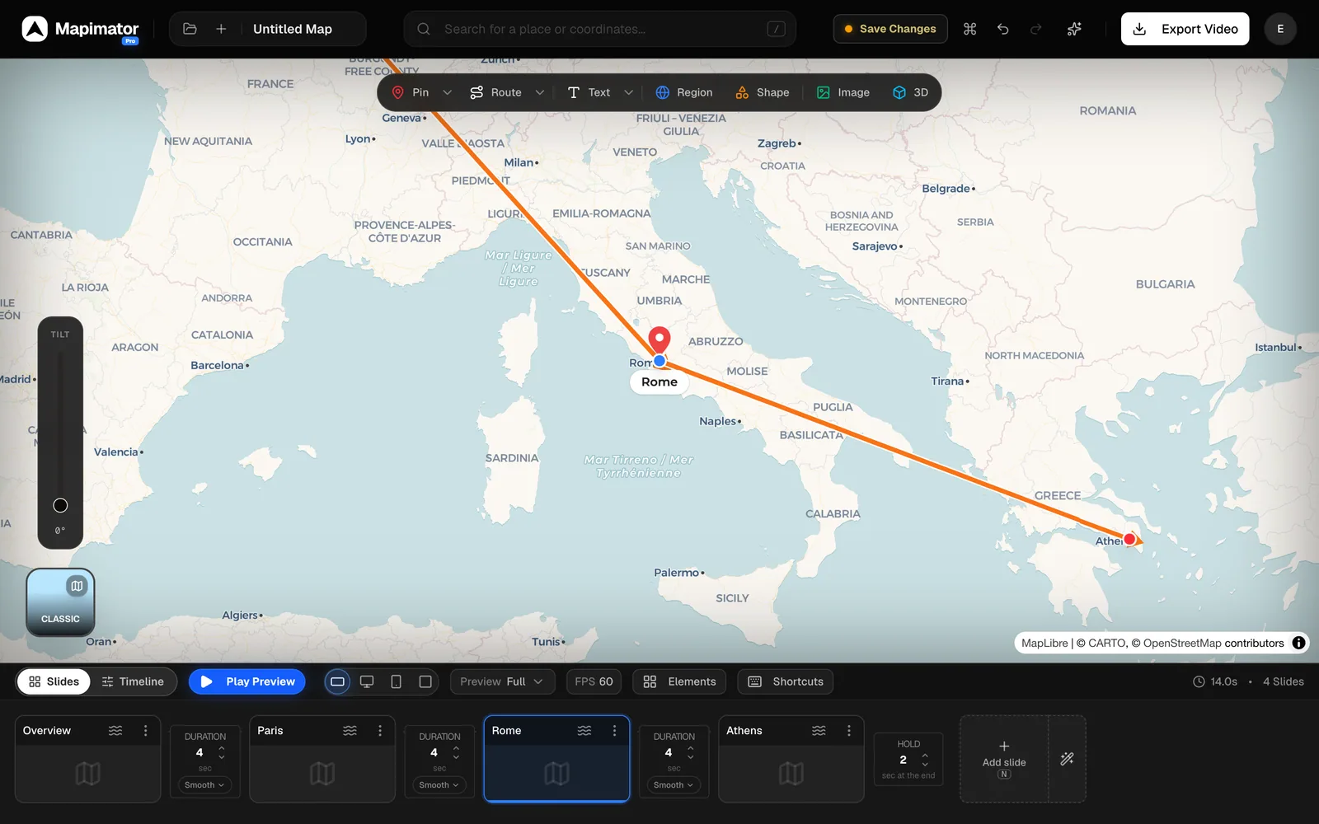Open the user avatar E
The width and height of the screenshot is (1319, 824).
1280,29
